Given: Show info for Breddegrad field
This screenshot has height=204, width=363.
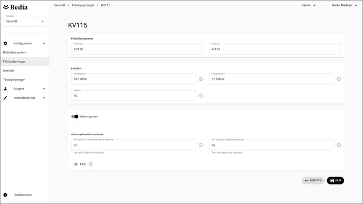Looking at the screenshot, I should click(x=200, y=79).
